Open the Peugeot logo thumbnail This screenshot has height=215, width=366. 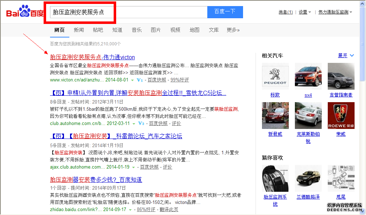tap(275, 76)
